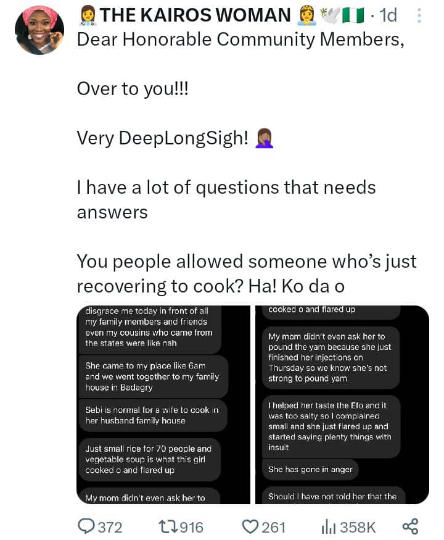Viewport: 444px width, 540px height.
Task: Click the 261 likes count
Action: click(x=274, y=527)
